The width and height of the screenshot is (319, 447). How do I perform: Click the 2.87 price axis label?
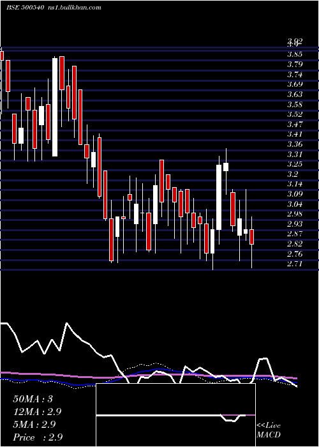point(295,234)
